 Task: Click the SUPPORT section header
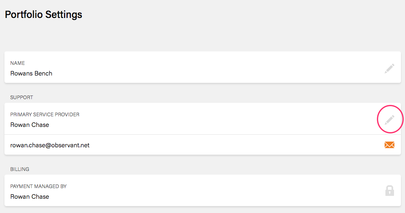coord(22,98)
